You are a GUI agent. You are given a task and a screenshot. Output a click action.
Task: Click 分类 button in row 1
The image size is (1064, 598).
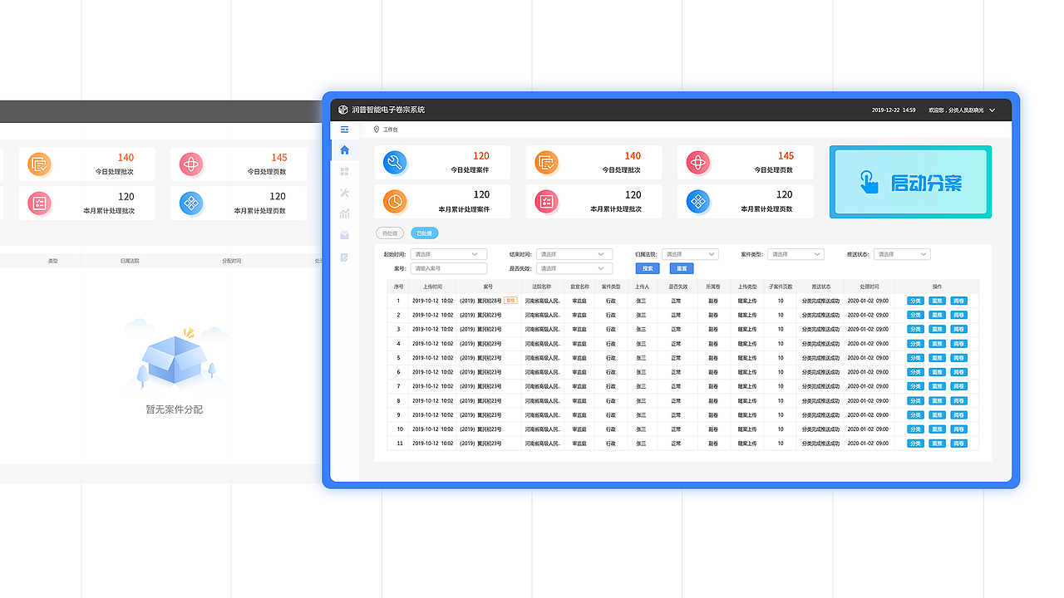[x=915, y=301]
